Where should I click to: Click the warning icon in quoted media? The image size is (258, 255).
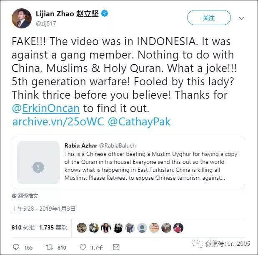tap(38, 167)
